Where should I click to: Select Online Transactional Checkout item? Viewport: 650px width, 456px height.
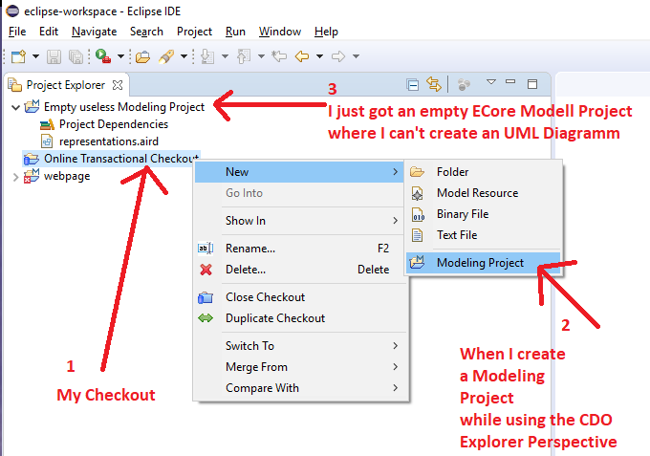pyautogui.click(x=111, y=159)
